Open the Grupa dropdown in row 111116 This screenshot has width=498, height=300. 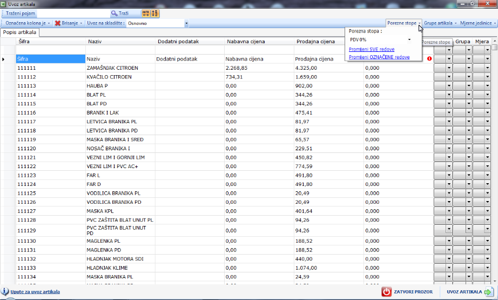468,112
